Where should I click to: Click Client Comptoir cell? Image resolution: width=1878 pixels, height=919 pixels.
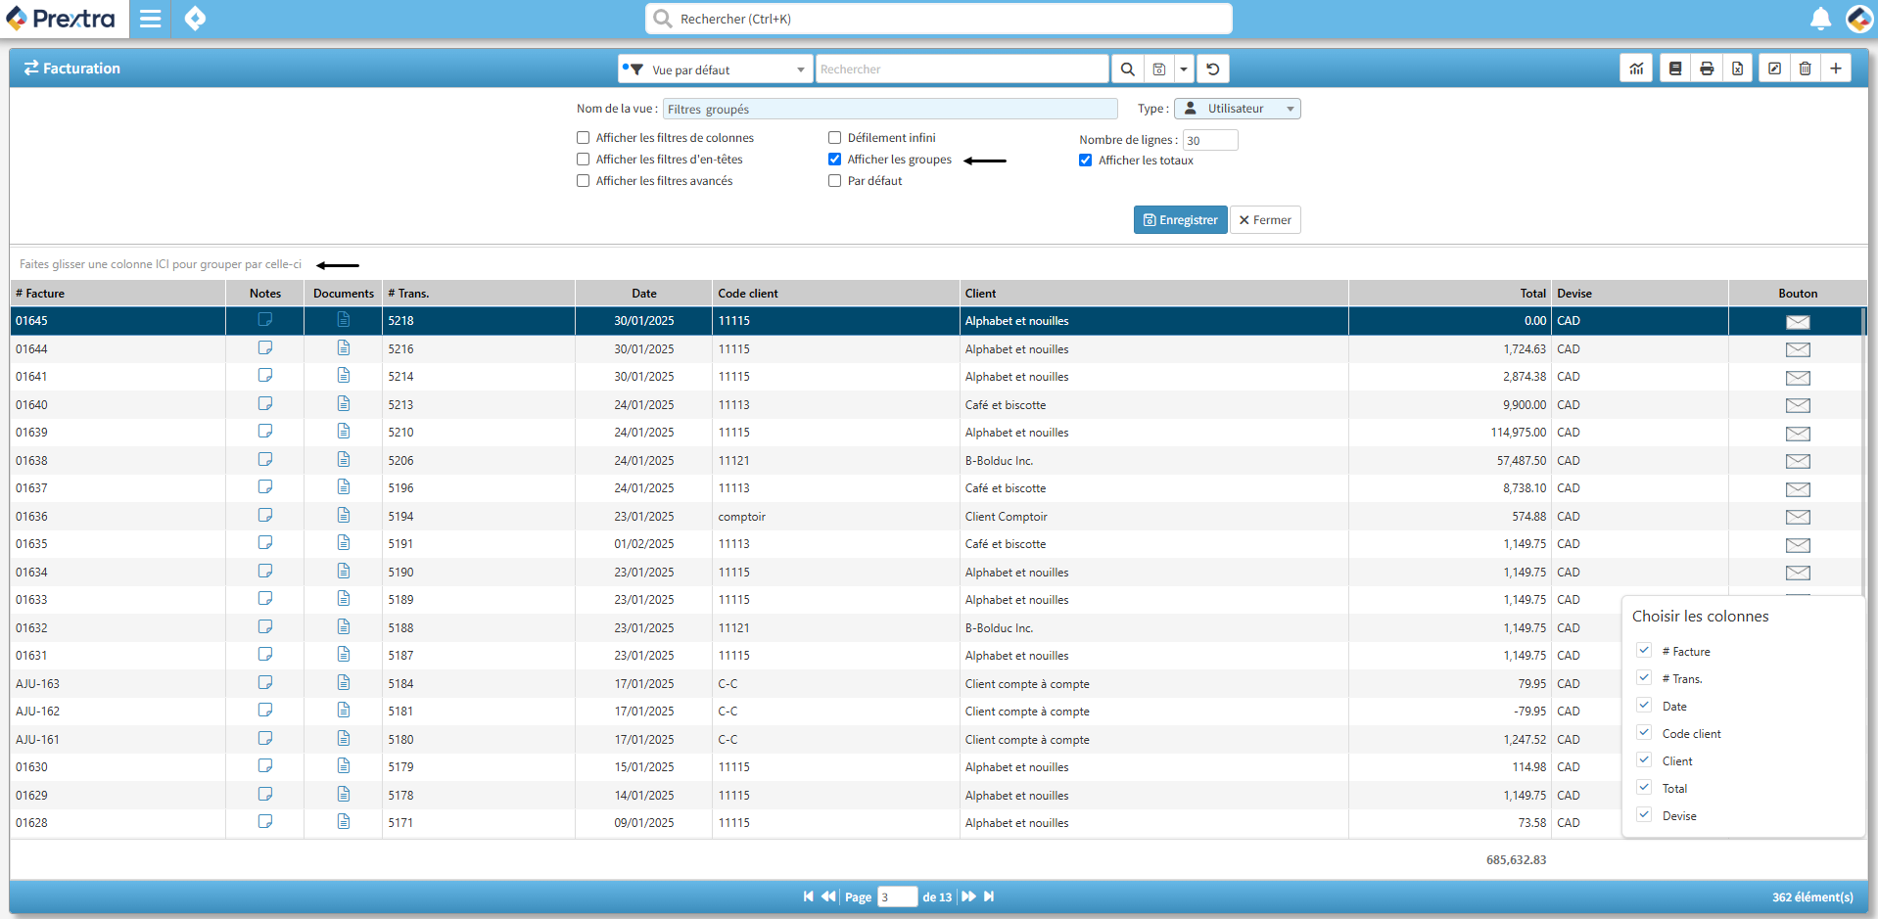point(1154,517)
